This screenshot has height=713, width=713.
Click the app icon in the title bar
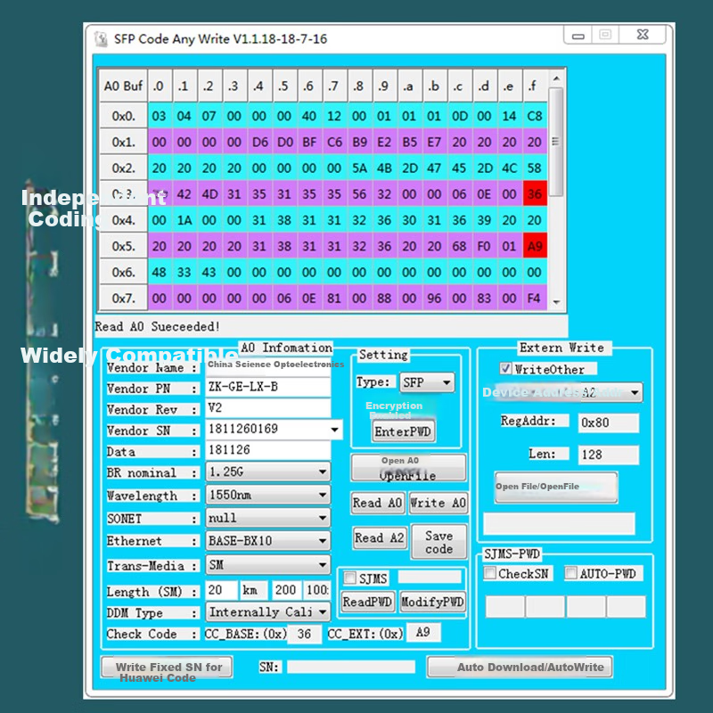click(102, 39)
